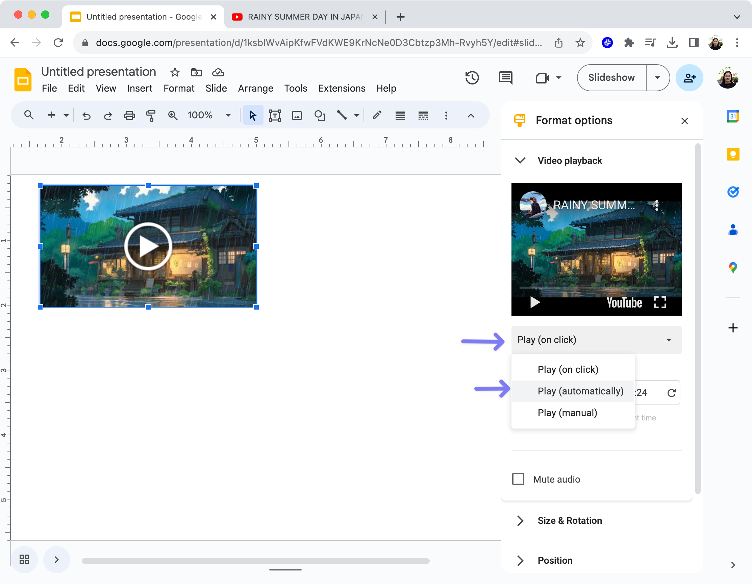Viewport: 752px width, 584px height.
Task: Expand the Position section
Action: [520, 561]
